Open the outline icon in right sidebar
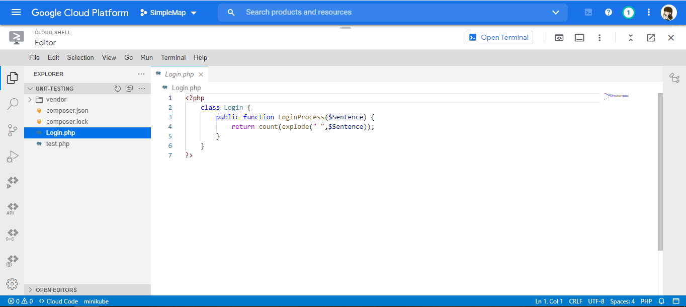 point(674,78)
